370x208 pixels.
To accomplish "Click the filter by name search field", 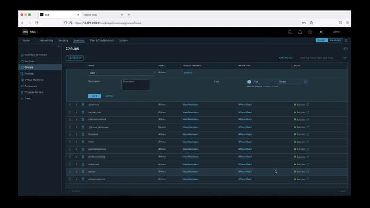I will coord(320,58).
